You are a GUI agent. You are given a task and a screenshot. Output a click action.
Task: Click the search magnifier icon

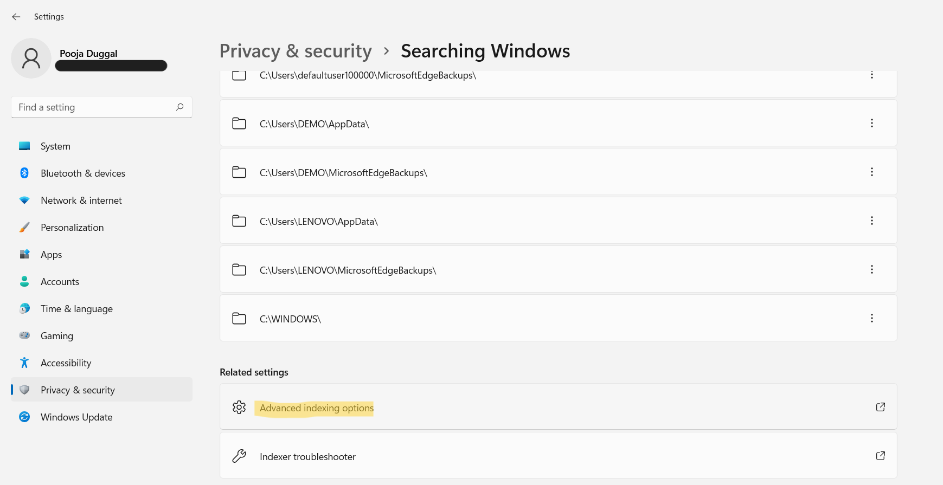180,107
